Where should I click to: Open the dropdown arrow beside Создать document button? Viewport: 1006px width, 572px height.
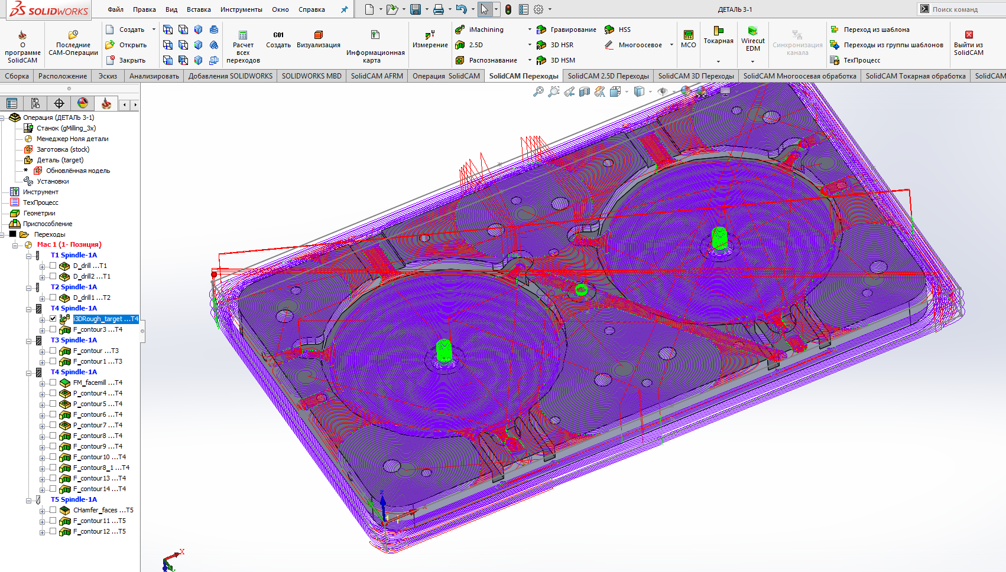pyautogui.click(x=154, y=30)
